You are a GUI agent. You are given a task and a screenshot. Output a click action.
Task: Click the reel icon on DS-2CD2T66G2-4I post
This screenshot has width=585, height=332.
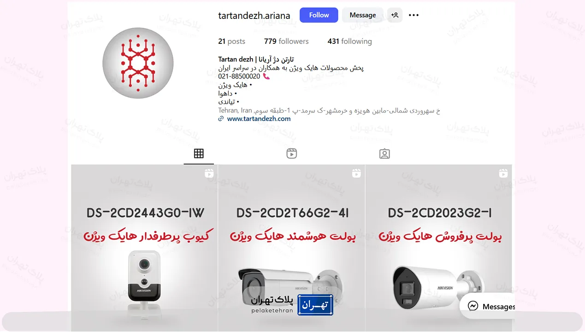(x=356, y=173)
